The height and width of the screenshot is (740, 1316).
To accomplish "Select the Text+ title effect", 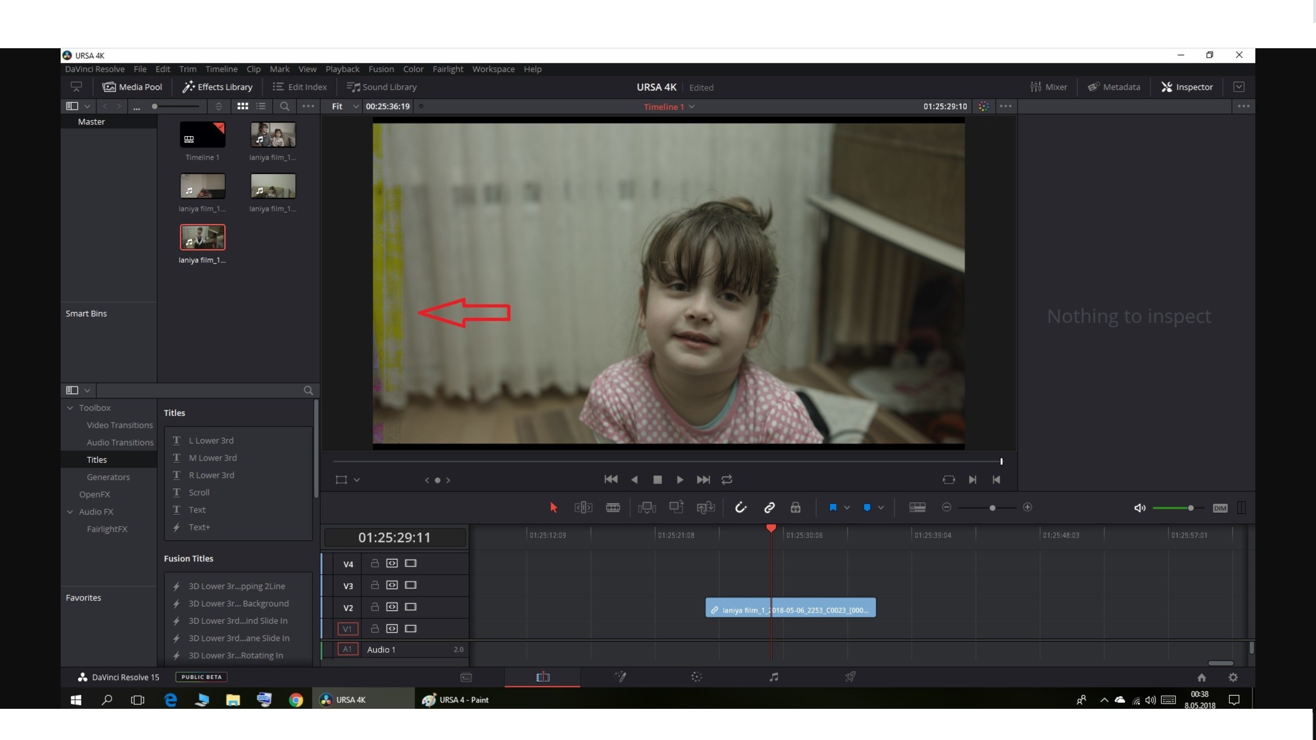I will 199,527.
